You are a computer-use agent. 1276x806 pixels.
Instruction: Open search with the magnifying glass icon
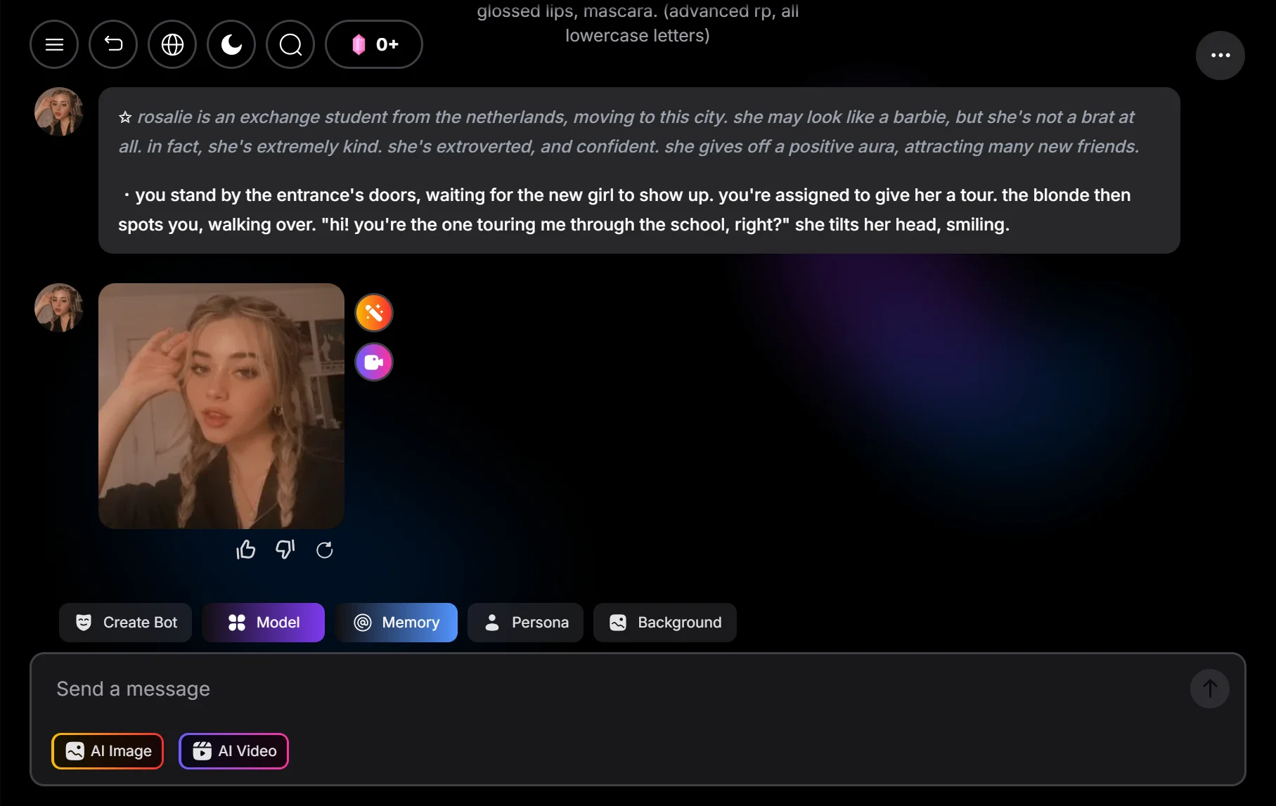point(290,44)
